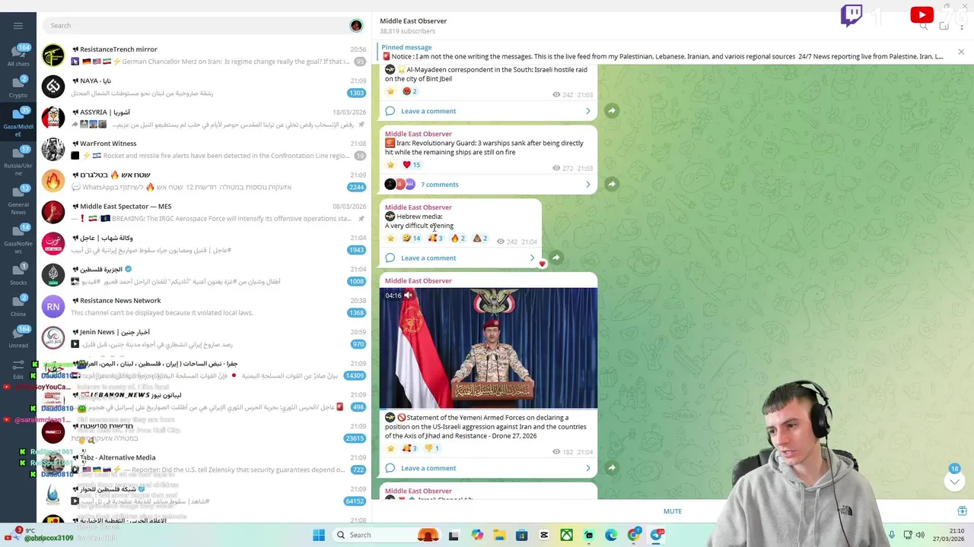Open the Resistance News Network chat
The height and width of the screenshot is (547, 974).
204,306
